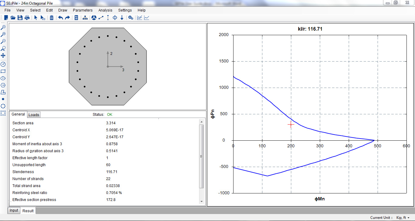
Task: Open the File menu
Action: point(8,10)
